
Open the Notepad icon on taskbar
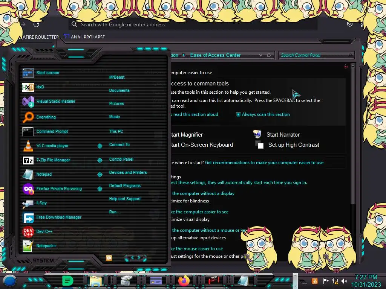243,281
